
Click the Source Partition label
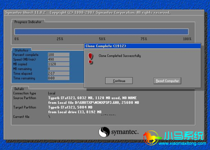click(x=25, y=98)
